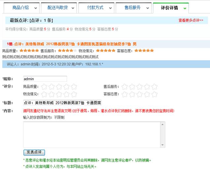Click the posted review's 物流情况 gold stars
The width and height of the screenshot is (210, 169).
[106, 51]
